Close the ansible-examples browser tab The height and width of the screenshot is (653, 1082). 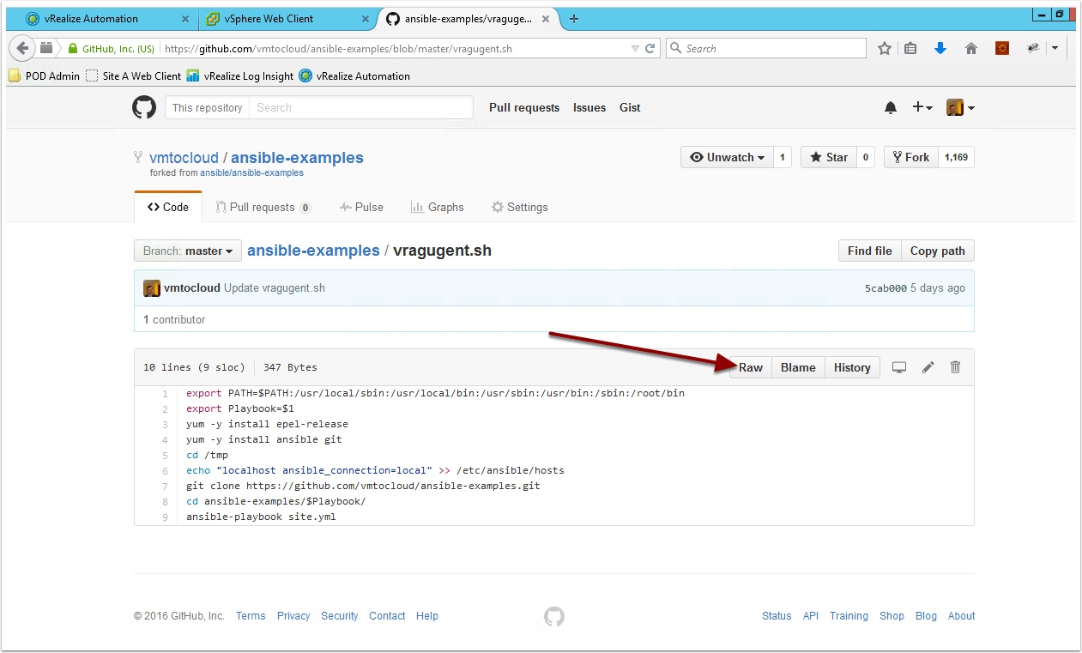[546, 19]
